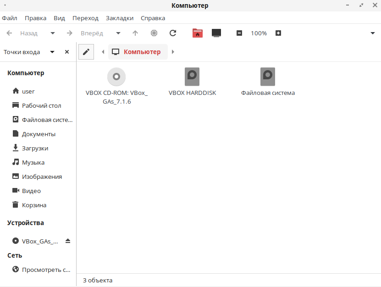381x287 pixels.
Task: Eject the VBox_GAs device
Action: tap(68, 241)
